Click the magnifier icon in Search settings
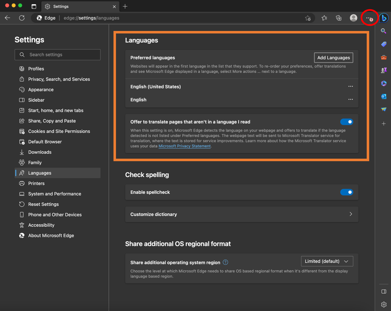The width and height of the screenshot is (391, 311). click(x=22, y=55)
